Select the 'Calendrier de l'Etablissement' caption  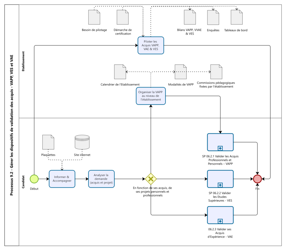coord(120,85)
